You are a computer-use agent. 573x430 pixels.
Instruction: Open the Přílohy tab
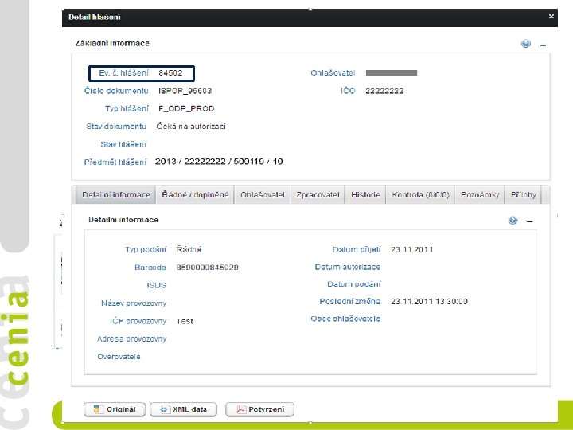[x=524, y=195]
